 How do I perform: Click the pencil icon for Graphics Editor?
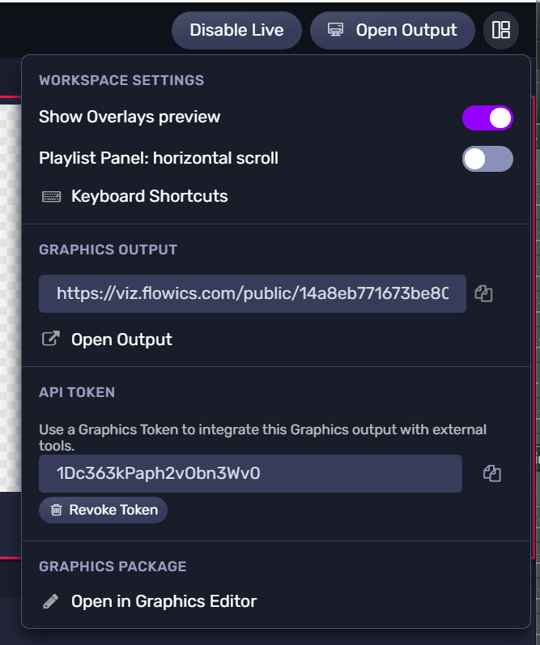pyautogui.click(x=50, y=601)
